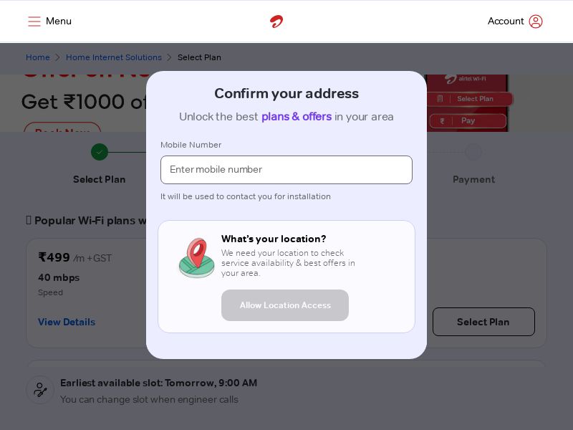Image resolution: width=573 pixels, height=430 pixels.
Task: Open the hamburger Menu icon
Action: click(34, 21)
